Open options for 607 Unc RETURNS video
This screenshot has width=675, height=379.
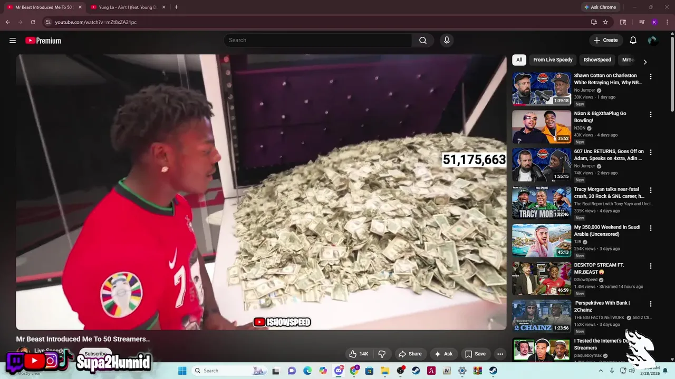point(650,152)
